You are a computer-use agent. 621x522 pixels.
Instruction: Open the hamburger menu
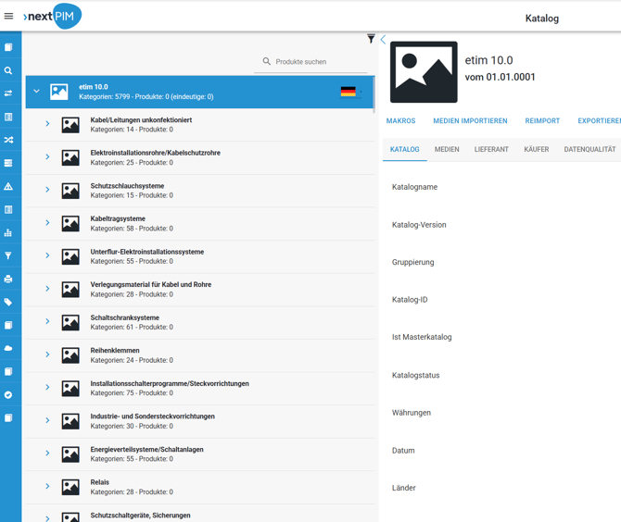click(9, 16)
